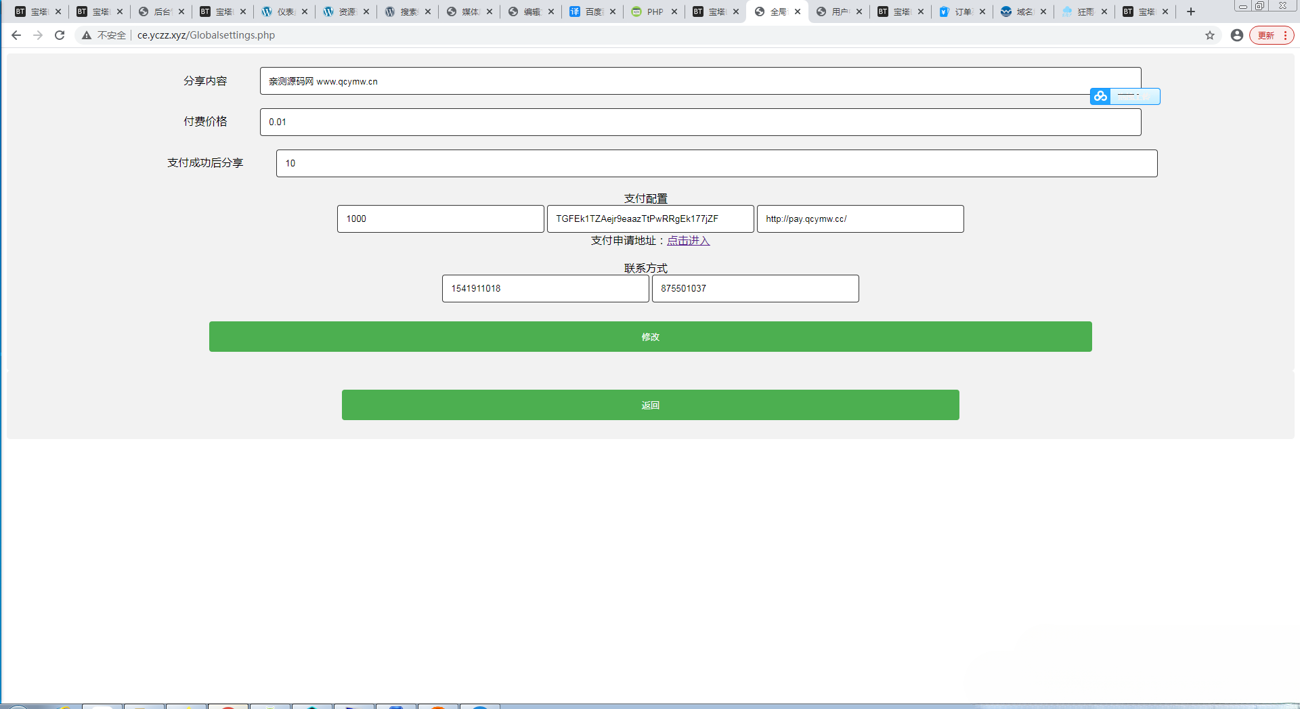Click the 更新 button in the browser corner
The width and height of the screenshot is (1300, 709).
[1267, 35]
